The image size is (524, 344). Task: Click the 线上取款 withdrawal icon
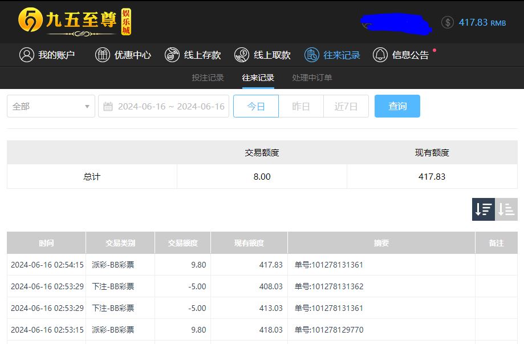(242, 55)
